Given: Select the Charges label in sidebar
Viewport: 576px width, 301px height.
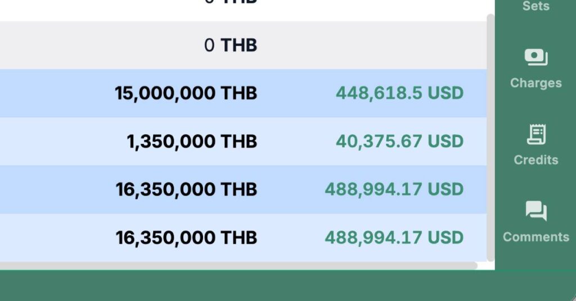Looking at the screenshot, I should pyautogui.click(x=536, y=83).
